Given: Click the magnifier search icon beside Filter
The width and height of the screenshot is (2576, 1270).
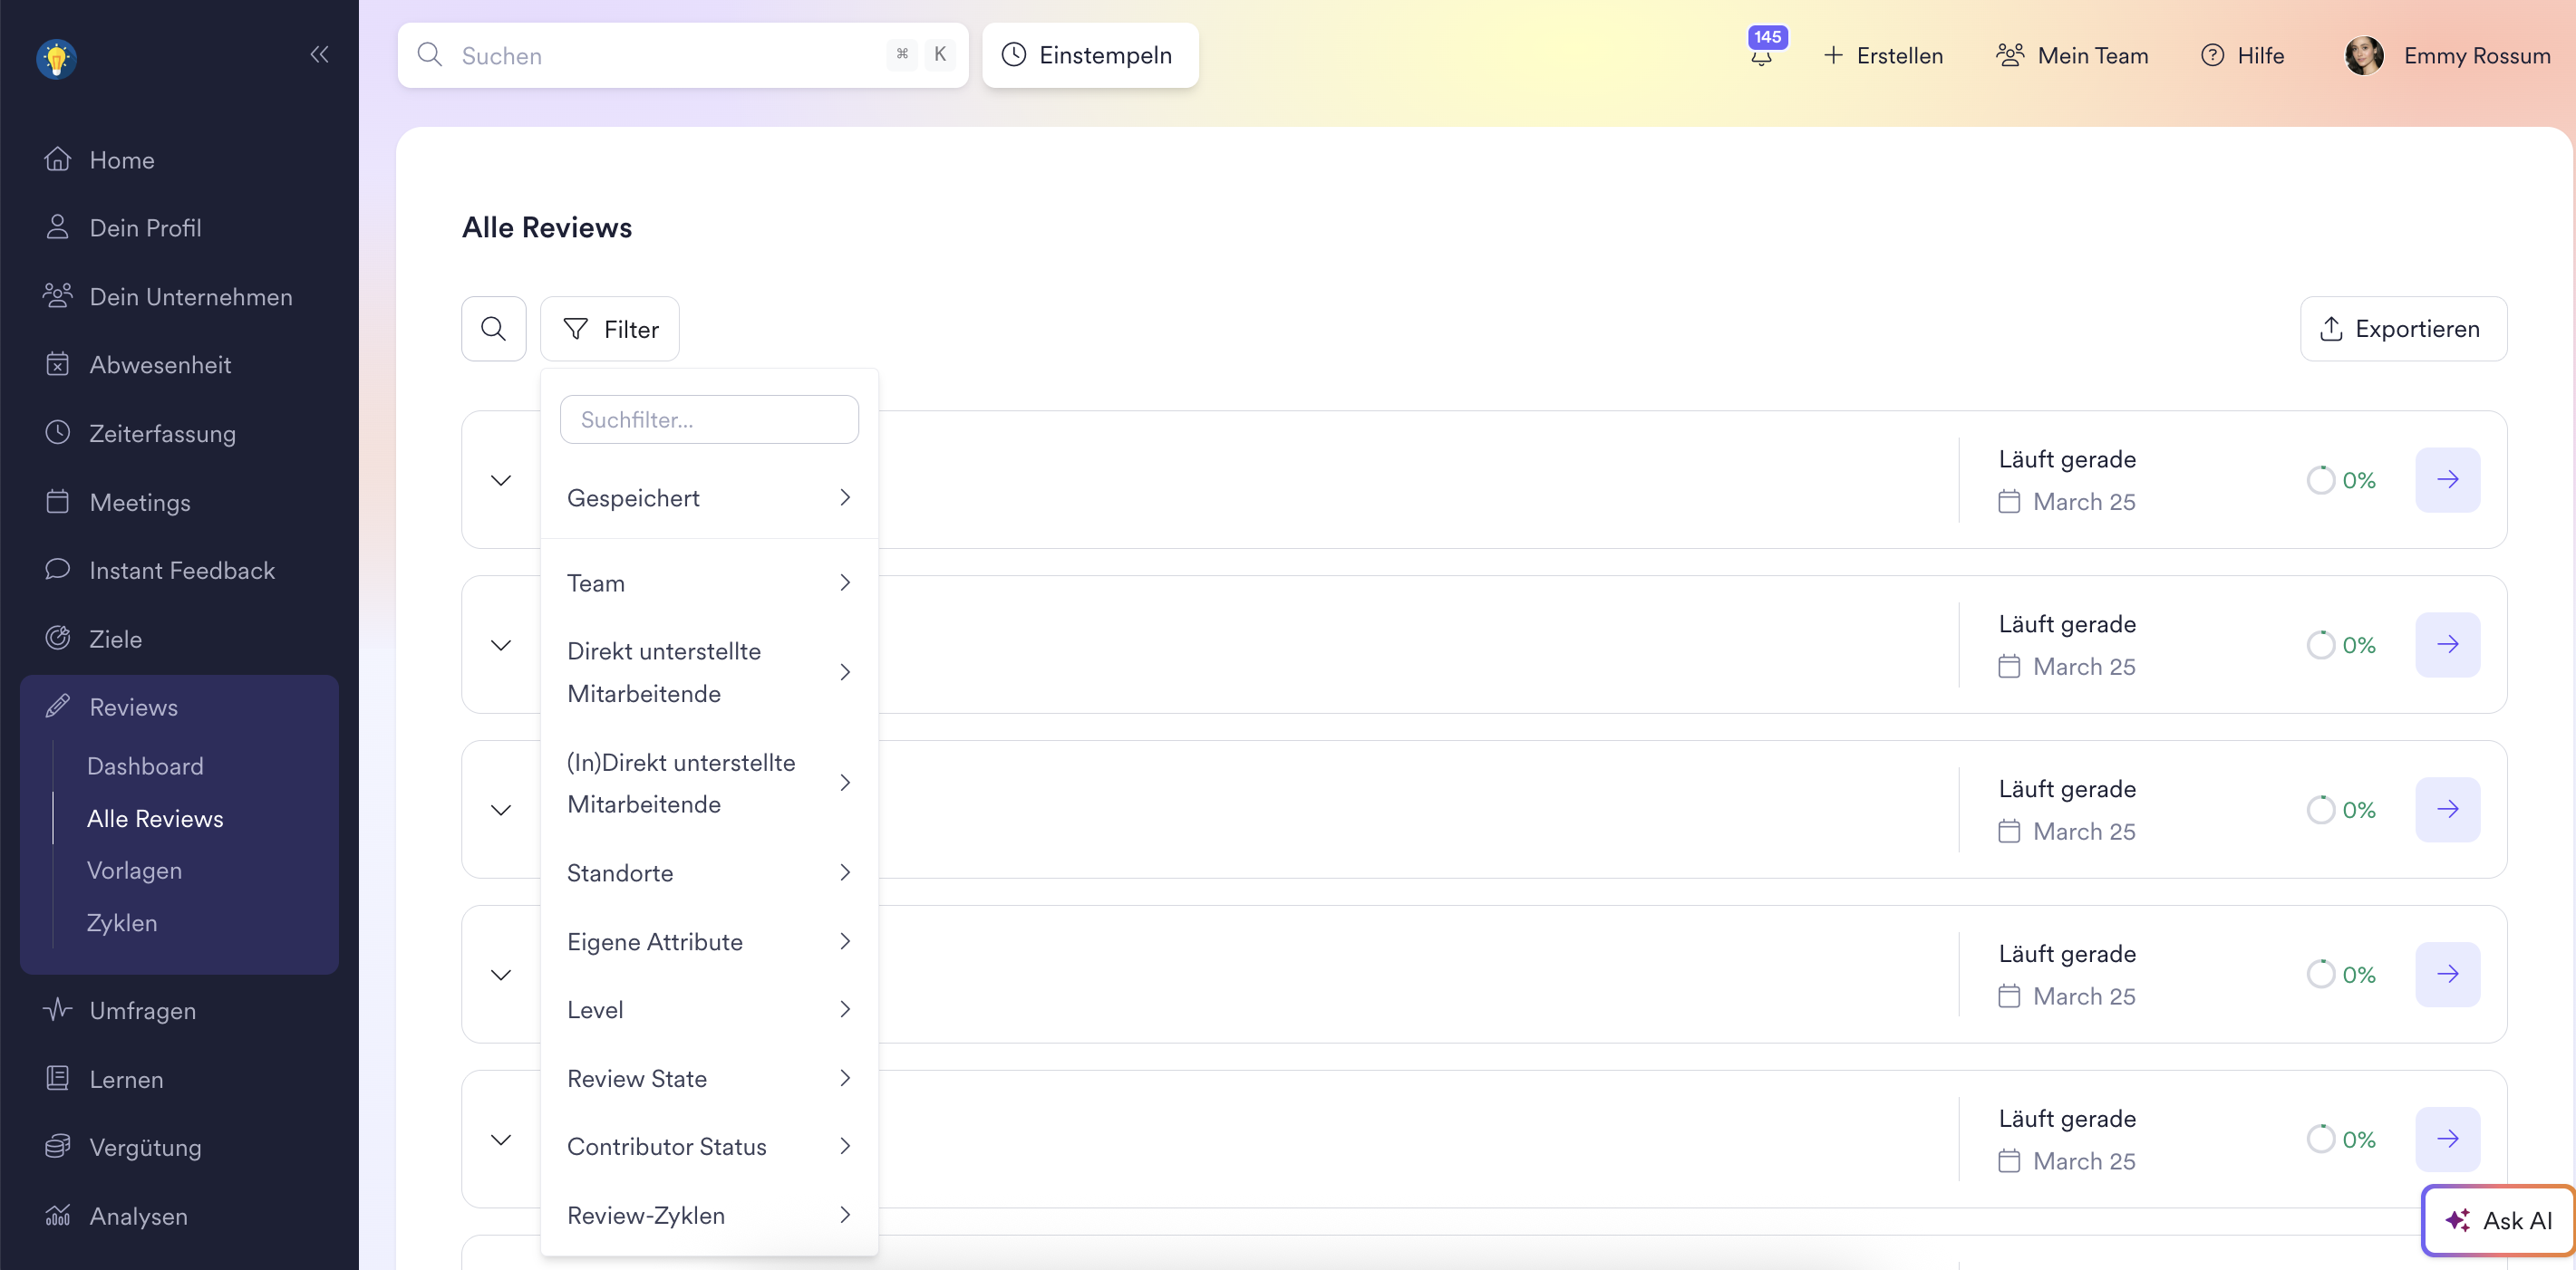Looking at the screenshot, I should [493, 329].
